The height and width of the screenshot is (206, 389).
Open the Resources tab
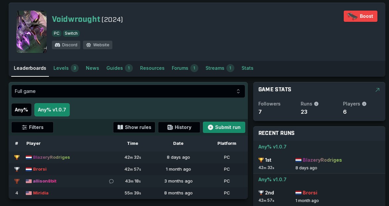(x=152, y=68)
